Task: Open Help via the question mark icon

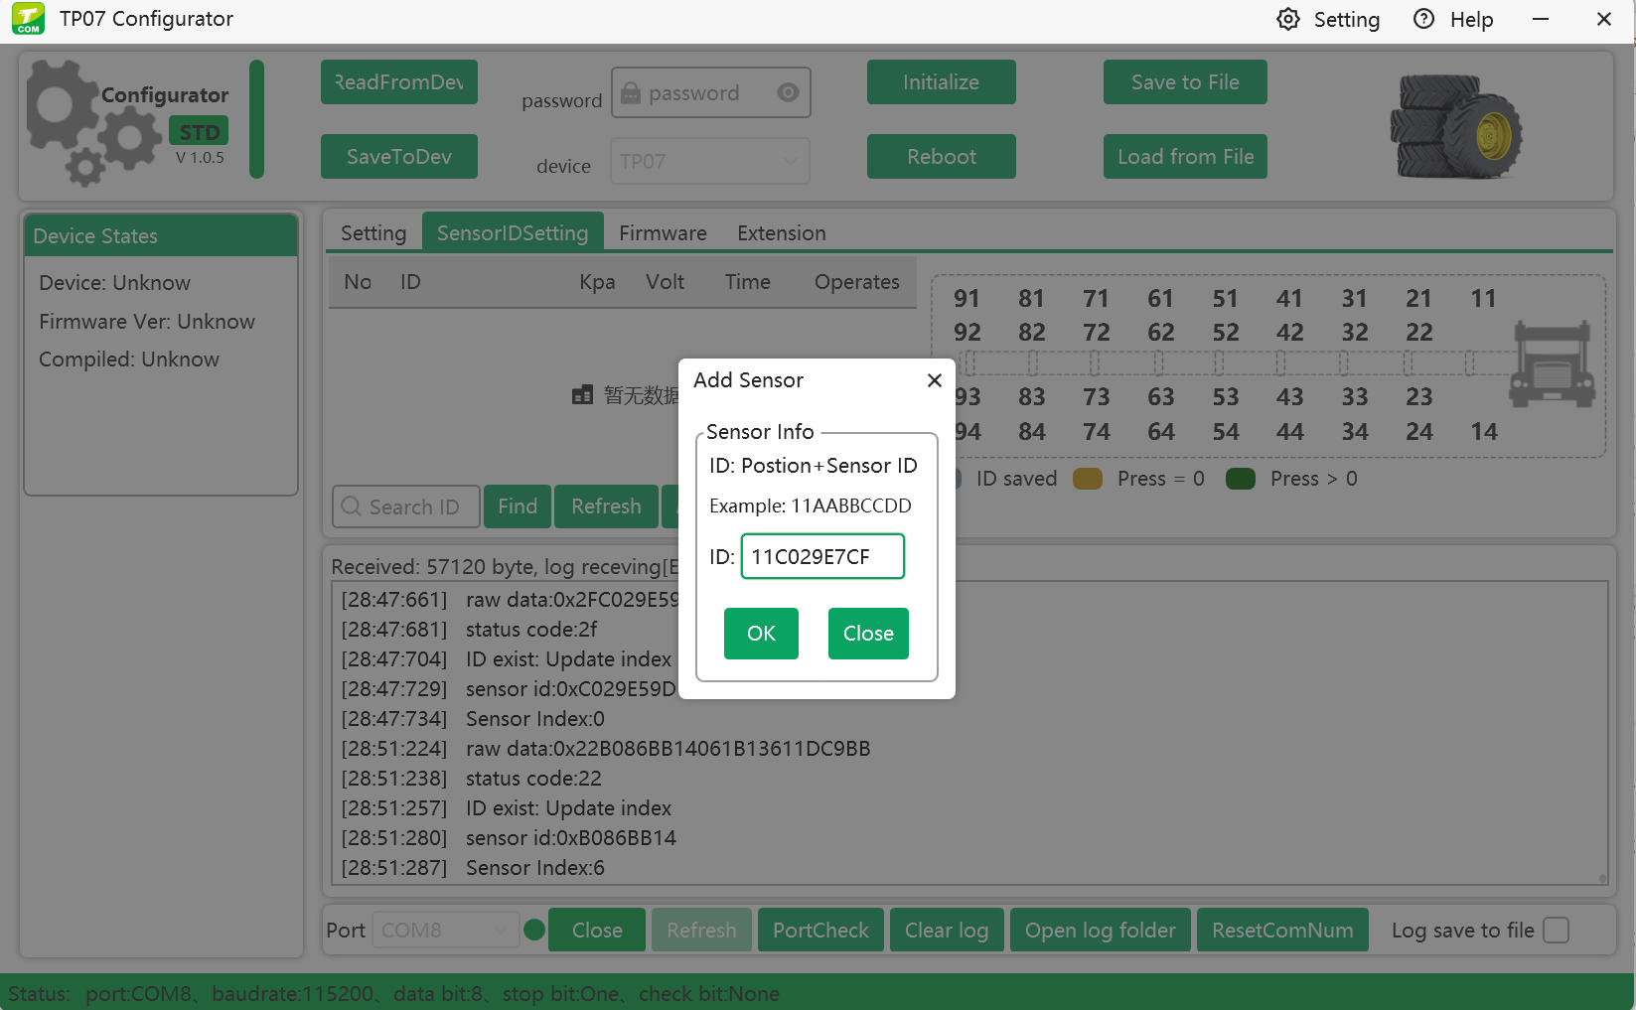Action: pyautogui.click(x=1422, y=19)
